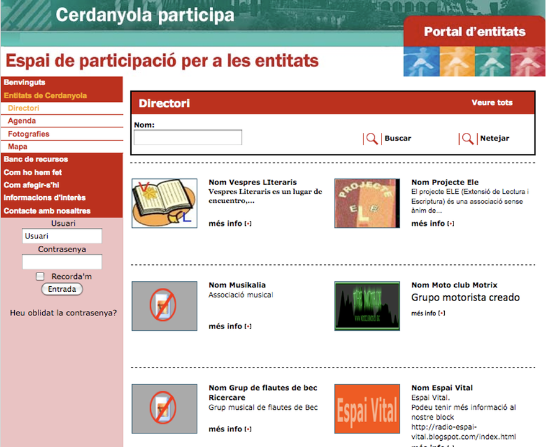Screen dimensions: 546x447
Task: Focus the Contrasenya password field
Action: 62,261
